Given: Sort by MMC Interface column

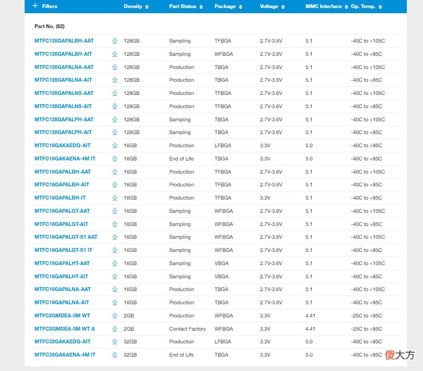Looking at the screenshot, I should pyautogui.click(x=327, y=6).
